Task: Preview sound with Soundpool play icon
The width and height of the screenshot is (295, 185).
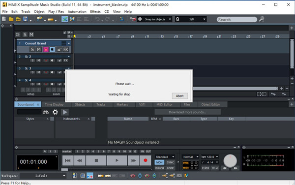Action: click(65, 112)
